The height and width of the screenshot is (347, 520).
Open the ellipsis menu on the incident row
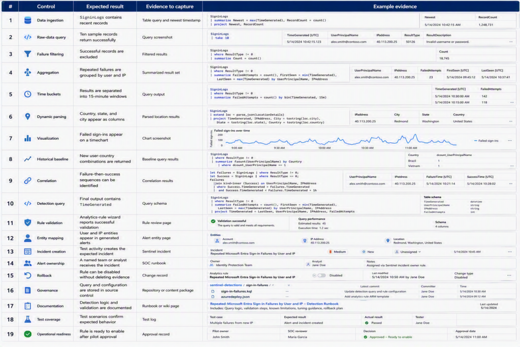[x=510, y=252]
